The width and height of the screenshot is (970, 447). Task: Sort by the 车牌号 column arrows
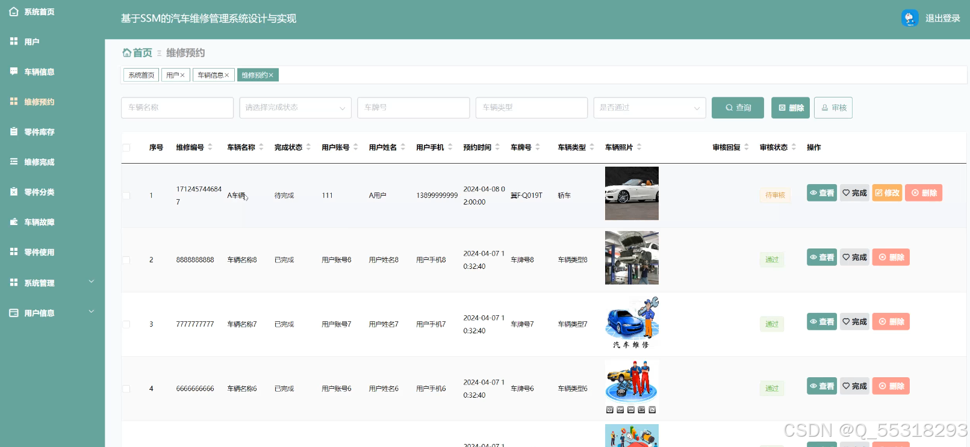[x=538, y=147]
